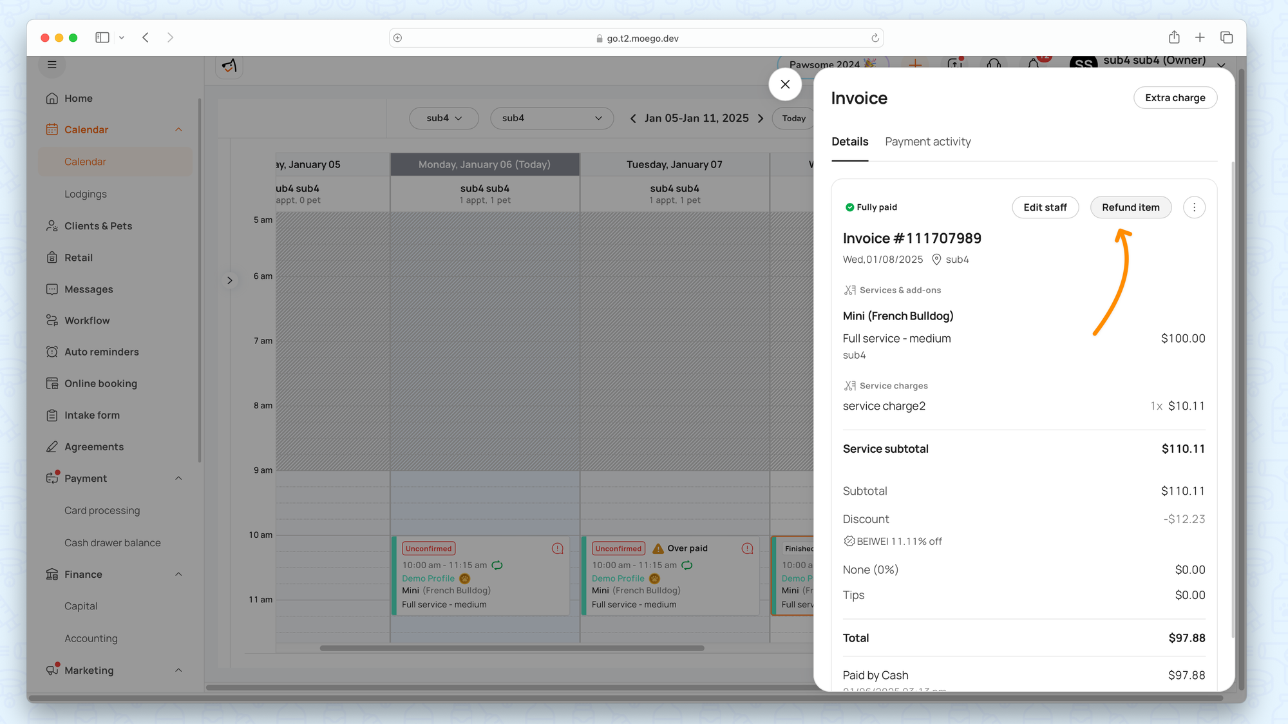
Task: Click the hamburger menu icon in sidebar
Action: (x=52, y=64)
